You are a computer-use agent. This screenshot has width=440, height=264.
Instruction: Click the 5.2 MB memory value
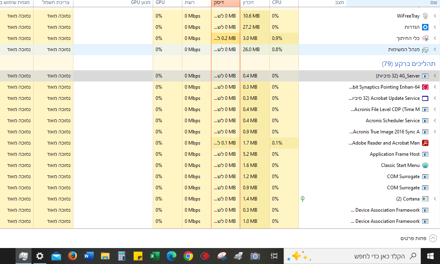250,154
